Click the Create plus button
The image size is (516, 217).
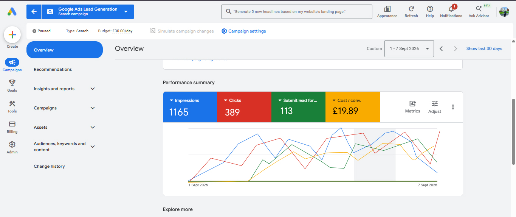[12, 35]
